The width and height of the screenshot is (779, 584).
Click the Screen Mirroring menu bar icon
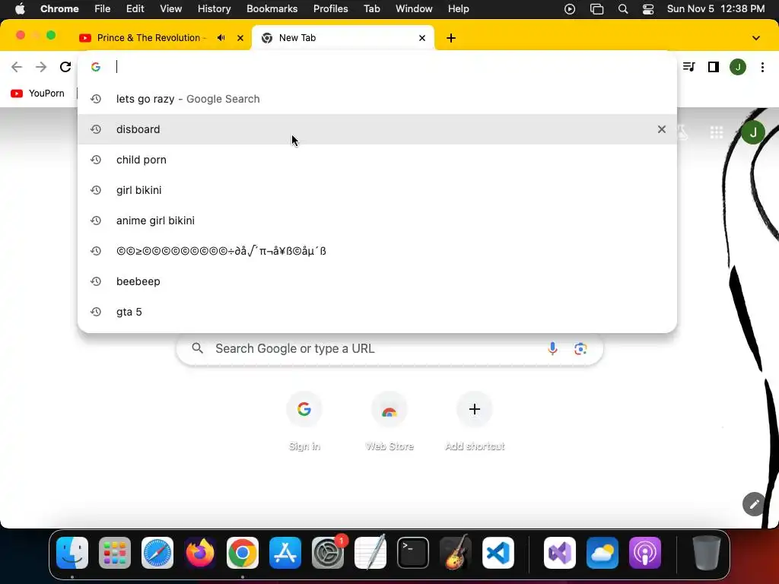[x=596, y=9]
